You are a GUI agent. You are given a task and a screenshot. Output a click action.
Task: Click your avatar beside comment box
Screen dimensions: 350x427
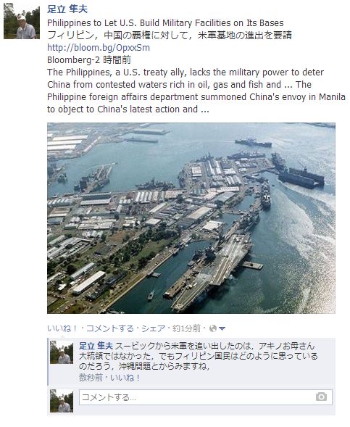click(62, 401)
